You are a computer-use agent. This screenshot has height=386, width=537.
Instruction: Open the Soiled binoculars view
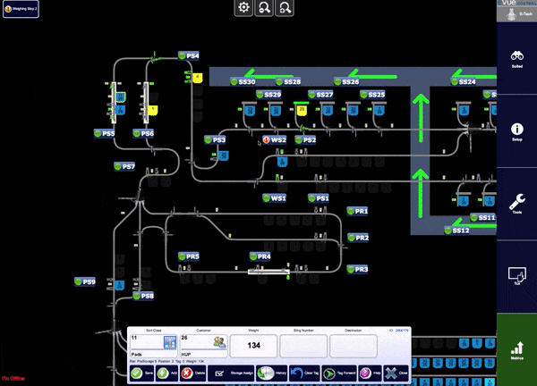(516, 59)
